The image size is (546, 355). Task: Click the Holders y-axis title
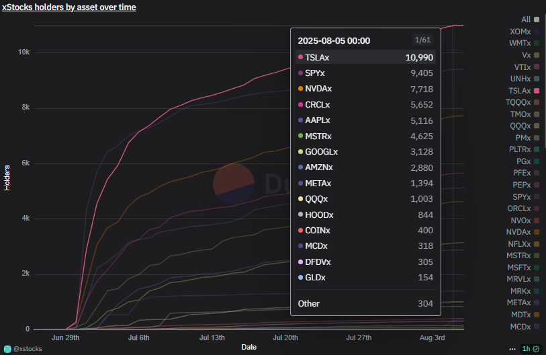(7, 178)
